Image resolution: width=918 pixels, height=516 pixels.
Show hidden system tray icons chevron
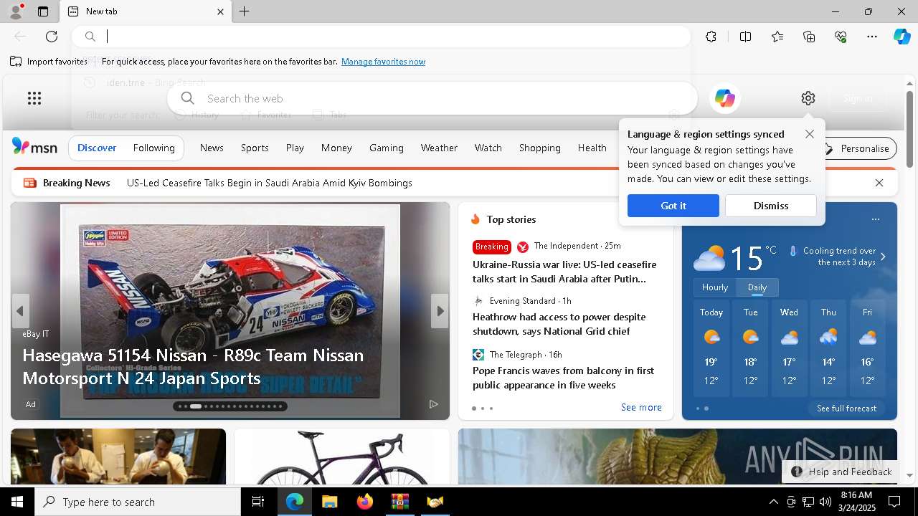click(773, 502)
